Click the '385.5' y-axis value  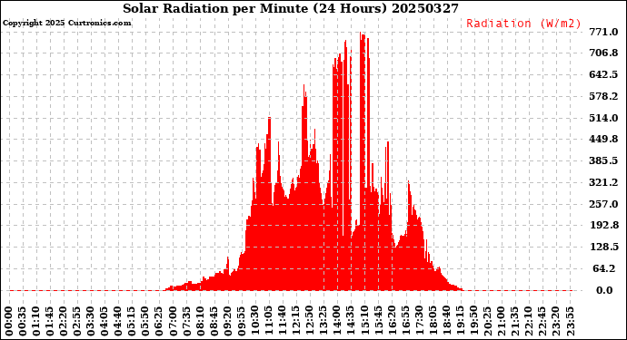pos(603,160)
